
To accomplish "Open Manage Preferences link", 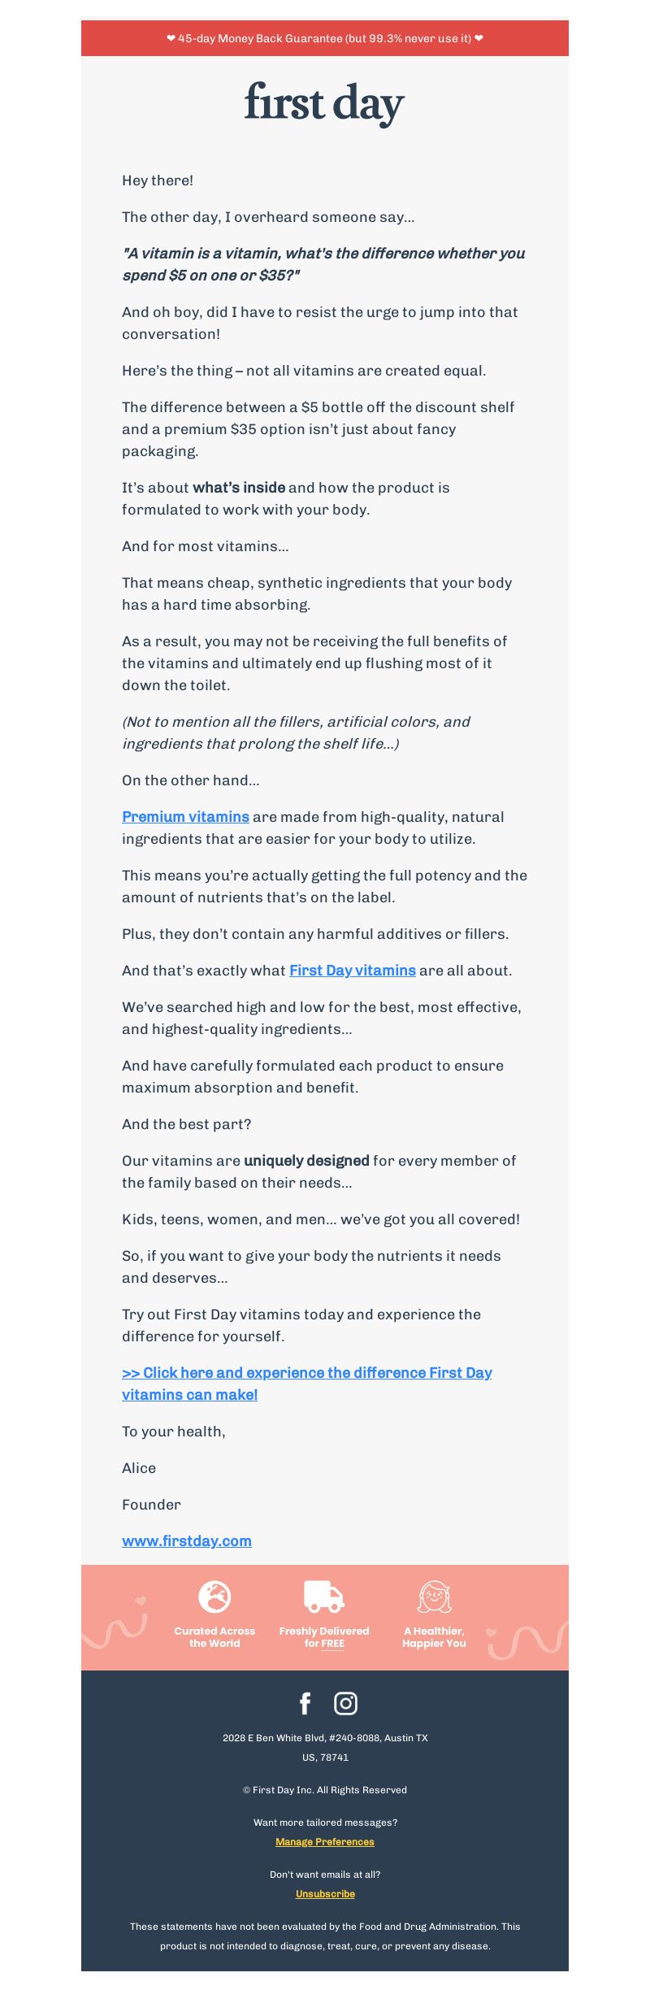I will click(x=325, y=1842).
